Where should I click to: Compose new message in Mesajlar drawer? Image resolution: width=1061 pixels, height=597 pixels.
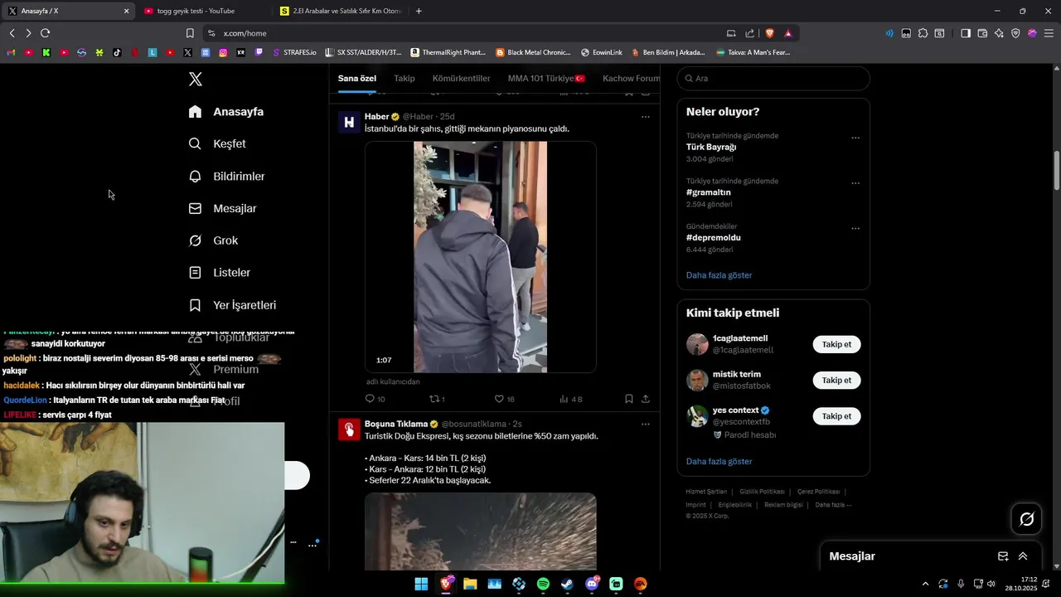(1003, 556)
